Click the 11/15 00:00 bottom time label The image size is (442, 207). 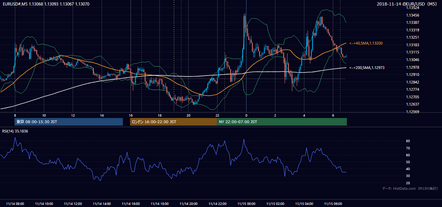click(x=246, y=204)
